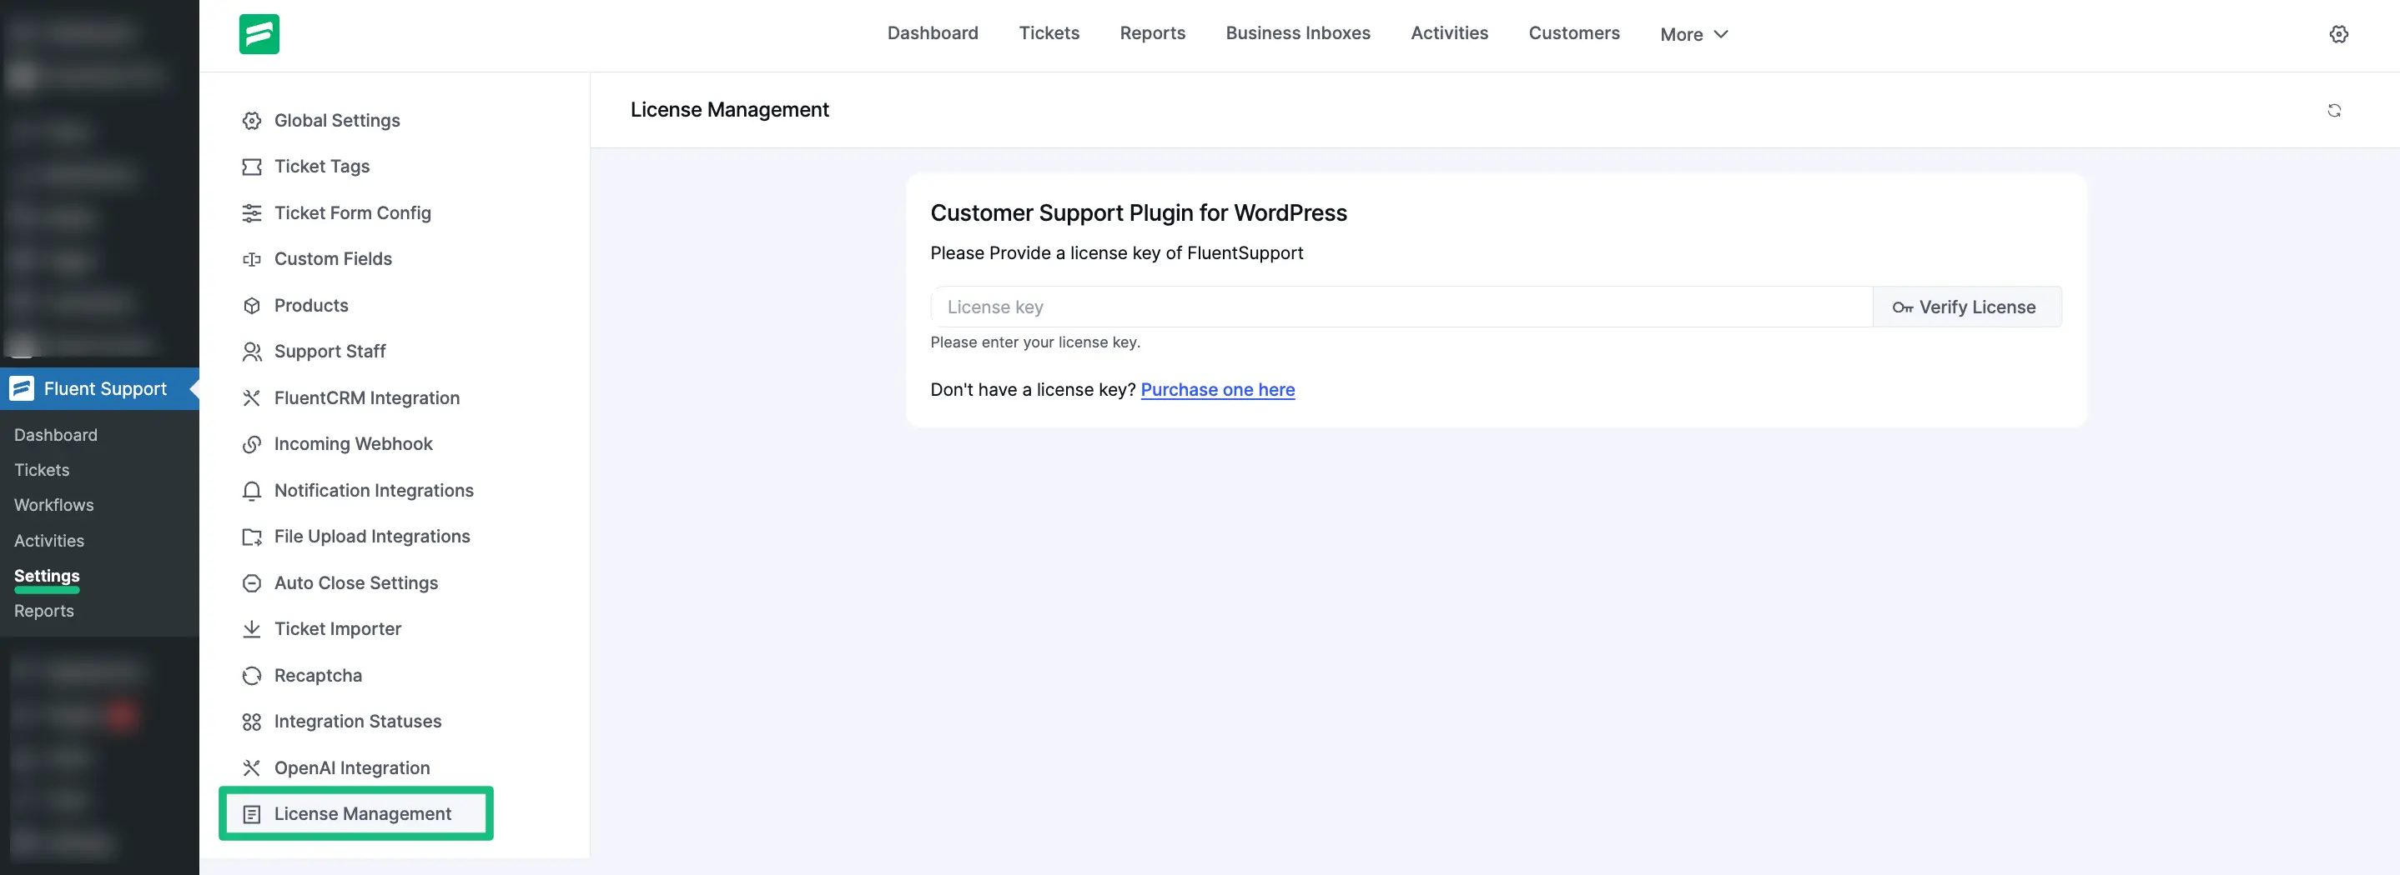
Task: Click the Products box icon
Action: (x=252, y=305)
